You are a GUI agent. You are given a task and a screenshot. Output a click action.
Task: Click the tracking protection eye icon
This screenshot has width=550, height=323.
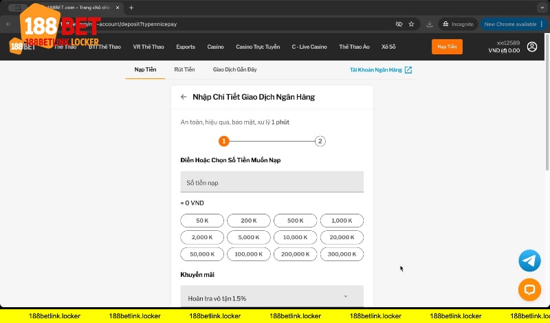tap(399, 23)
